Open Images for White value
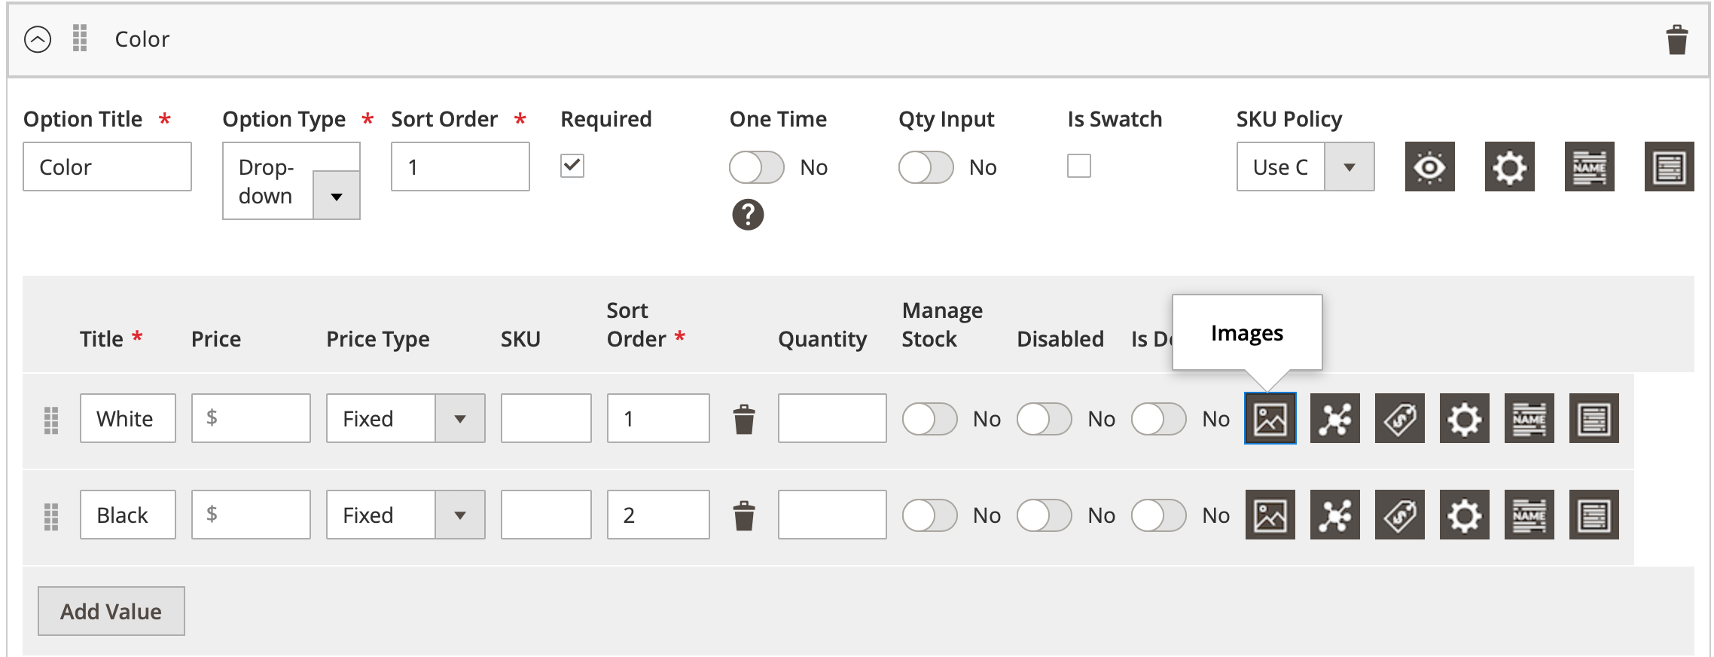 coord(1270,418)
